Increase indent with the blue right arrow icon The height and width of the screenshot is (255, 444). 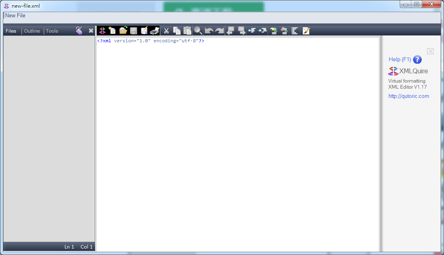(263, 31)
